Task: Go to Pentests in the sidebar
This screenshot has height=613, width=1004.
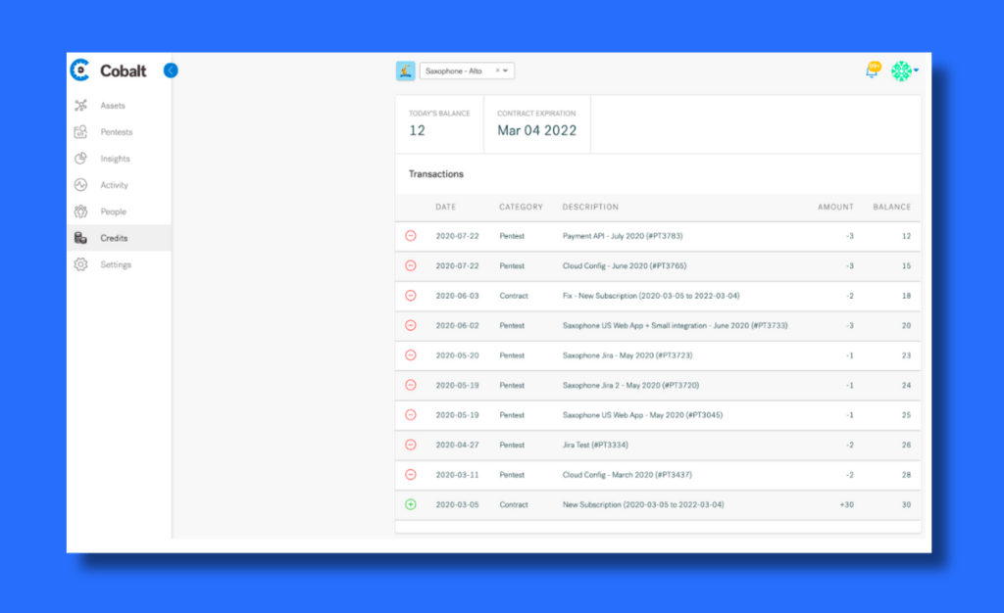Action: pyautogui.click(x=117, y=131)
